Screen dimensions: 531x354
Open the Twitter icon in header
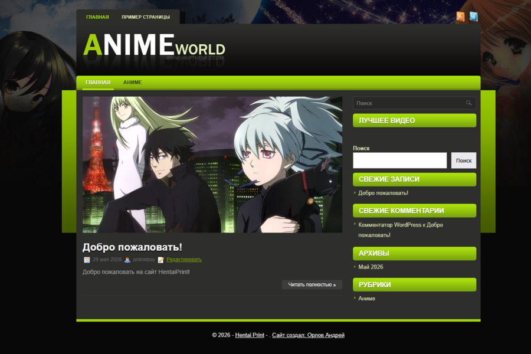[473, 17]
